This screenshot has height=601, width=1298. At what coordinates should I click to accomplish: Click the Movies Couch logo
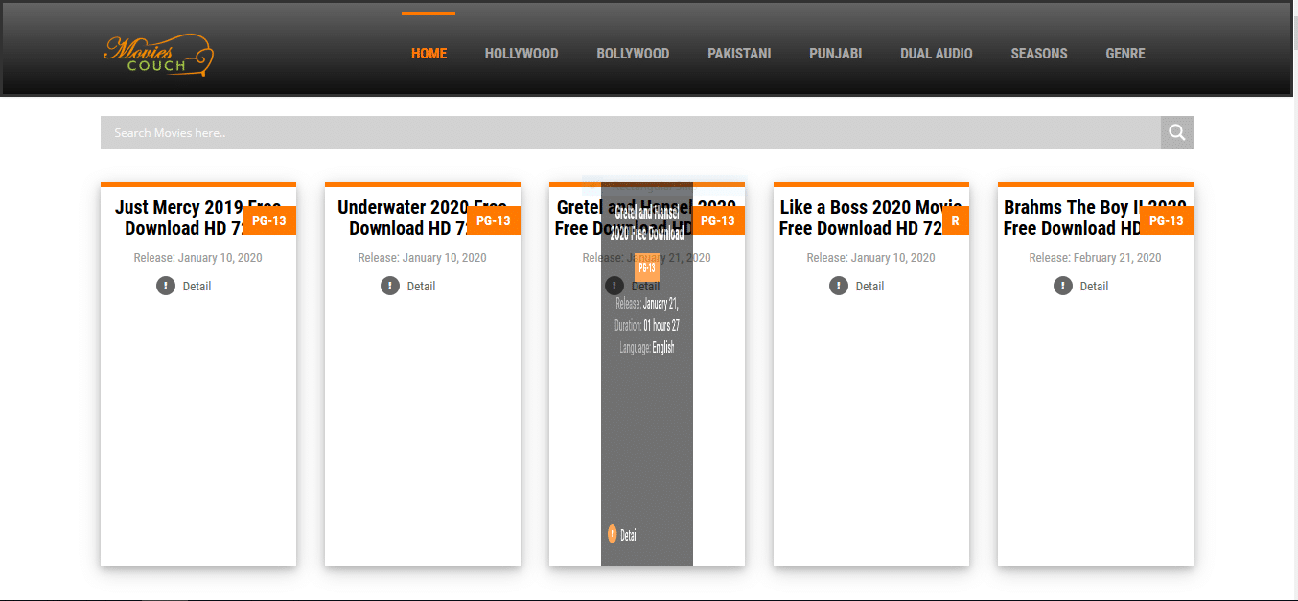pos(158,56)
